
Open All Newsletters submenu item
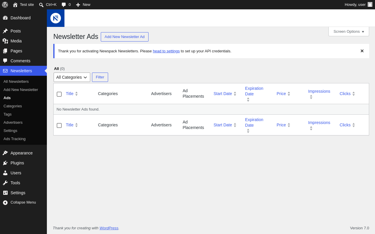(x=23, y=81)
